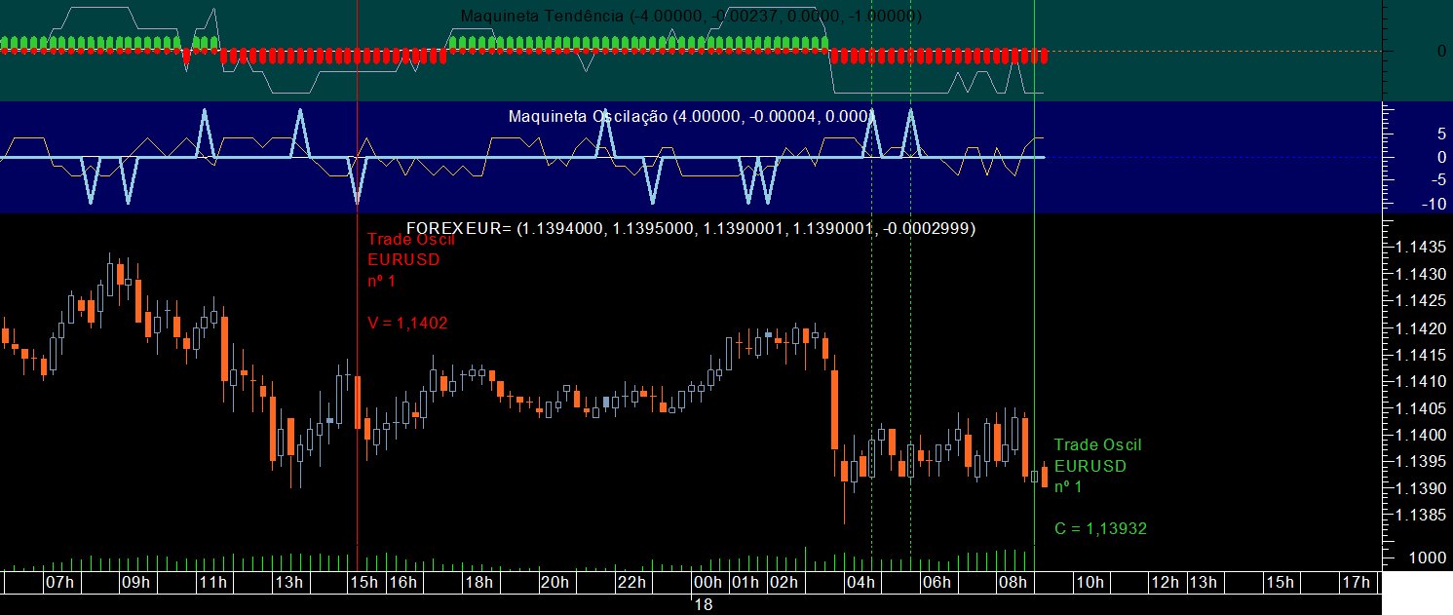Click the 12h time axis label
Screen dimensions: 1453x615
tap(1165, 582)
